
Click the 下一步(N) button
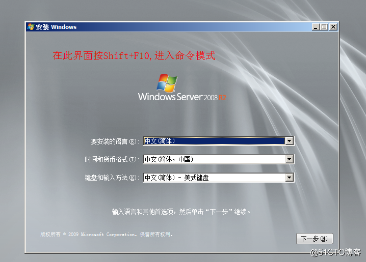pos(315,239)
